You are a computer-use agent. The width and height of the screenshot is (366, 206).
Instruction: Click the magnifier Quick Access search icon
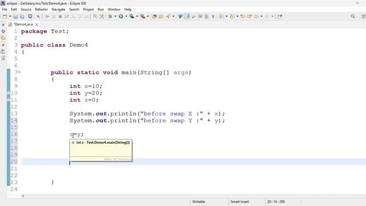pos(353,17)
